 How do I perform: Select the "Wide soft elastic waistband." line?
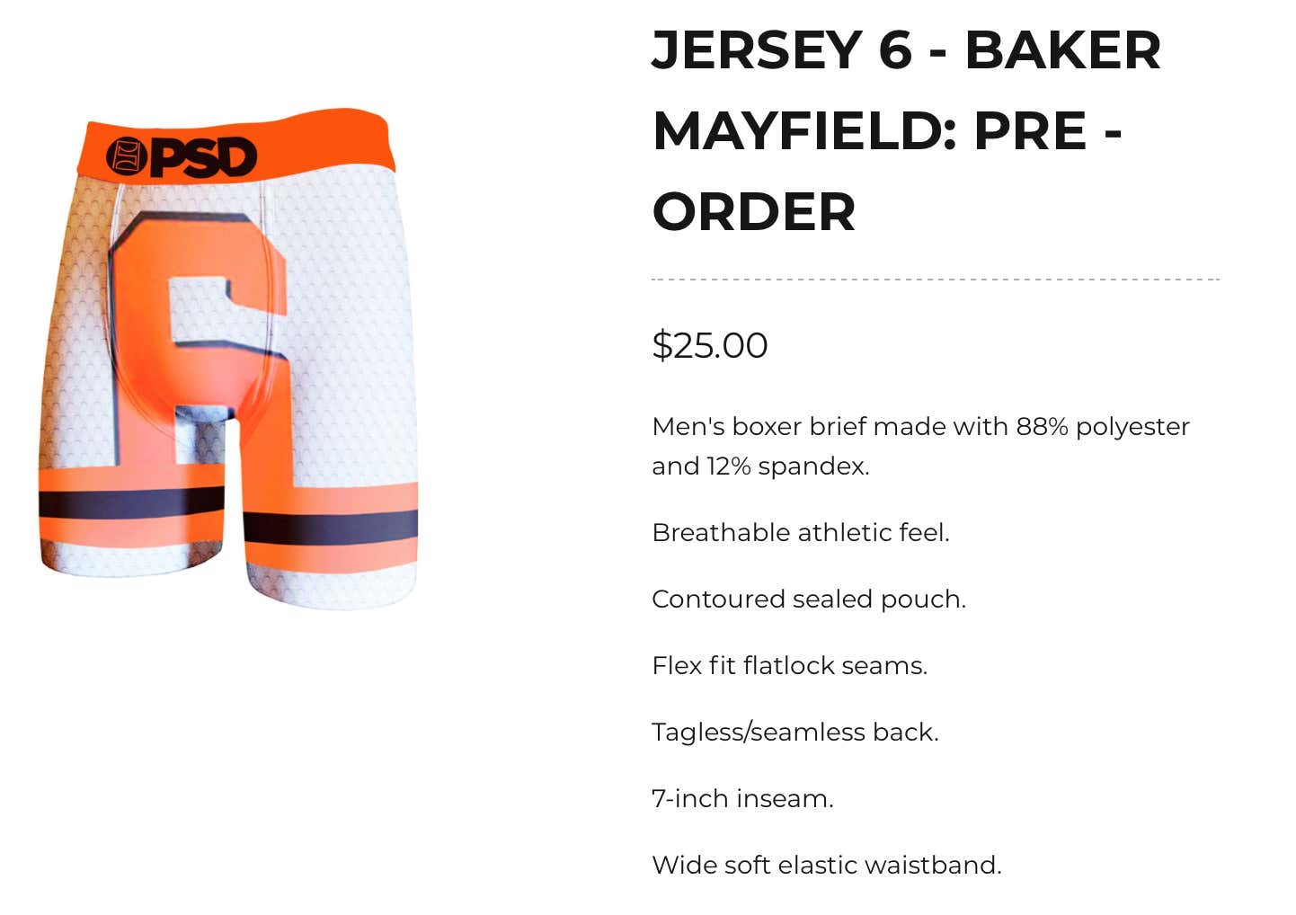(x=826, y=865)
